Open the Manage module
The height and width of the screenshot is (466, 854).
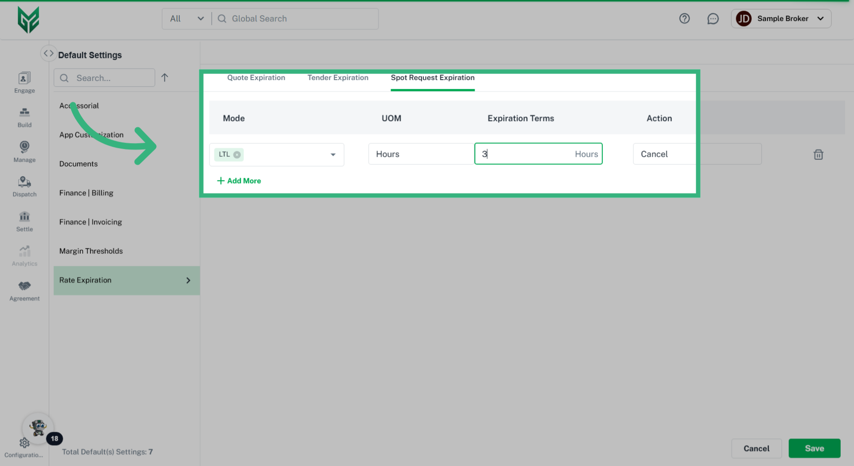(x=24, y=152)
